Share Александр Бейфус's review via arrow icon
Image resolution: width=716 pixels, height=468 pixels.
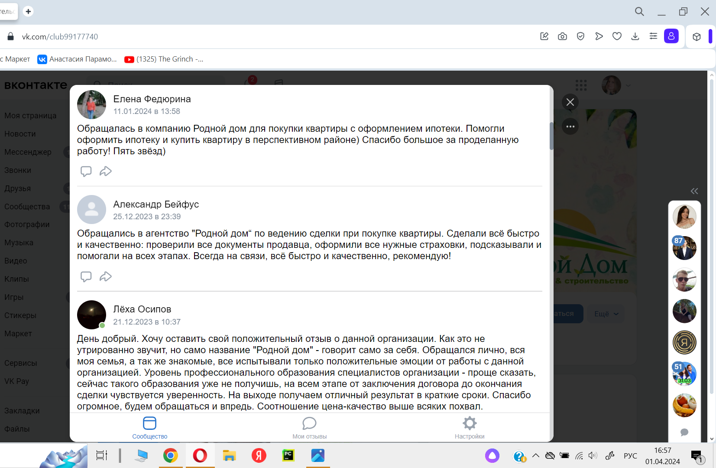click(106, 276)
